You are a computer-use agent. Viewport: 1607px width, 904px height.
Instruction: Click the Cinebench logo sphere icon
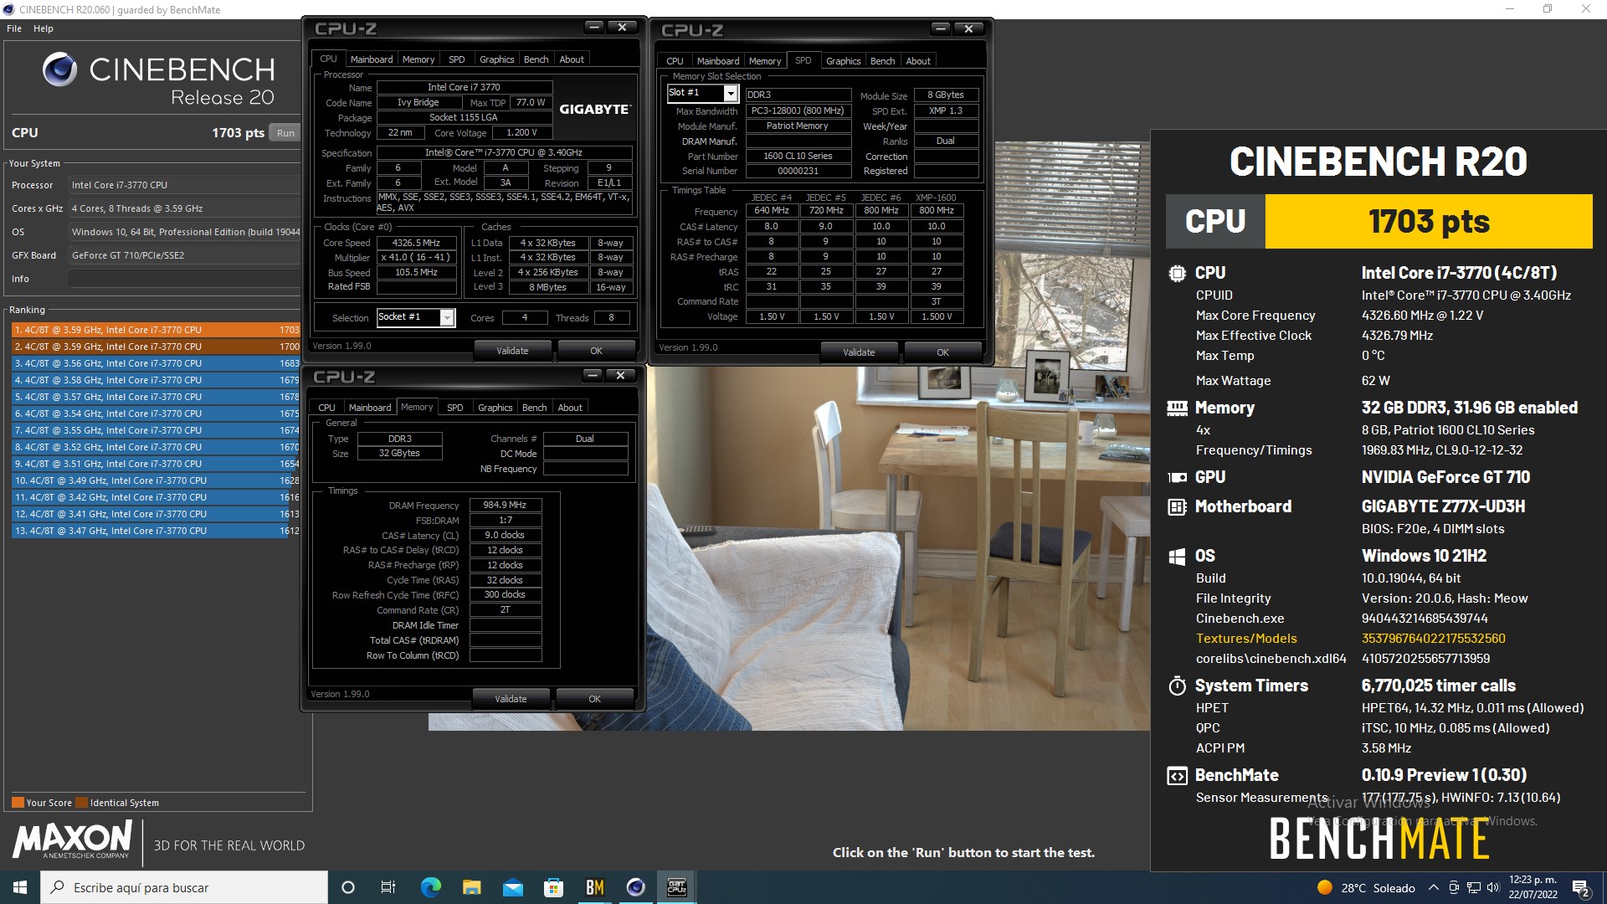(59, 69)
